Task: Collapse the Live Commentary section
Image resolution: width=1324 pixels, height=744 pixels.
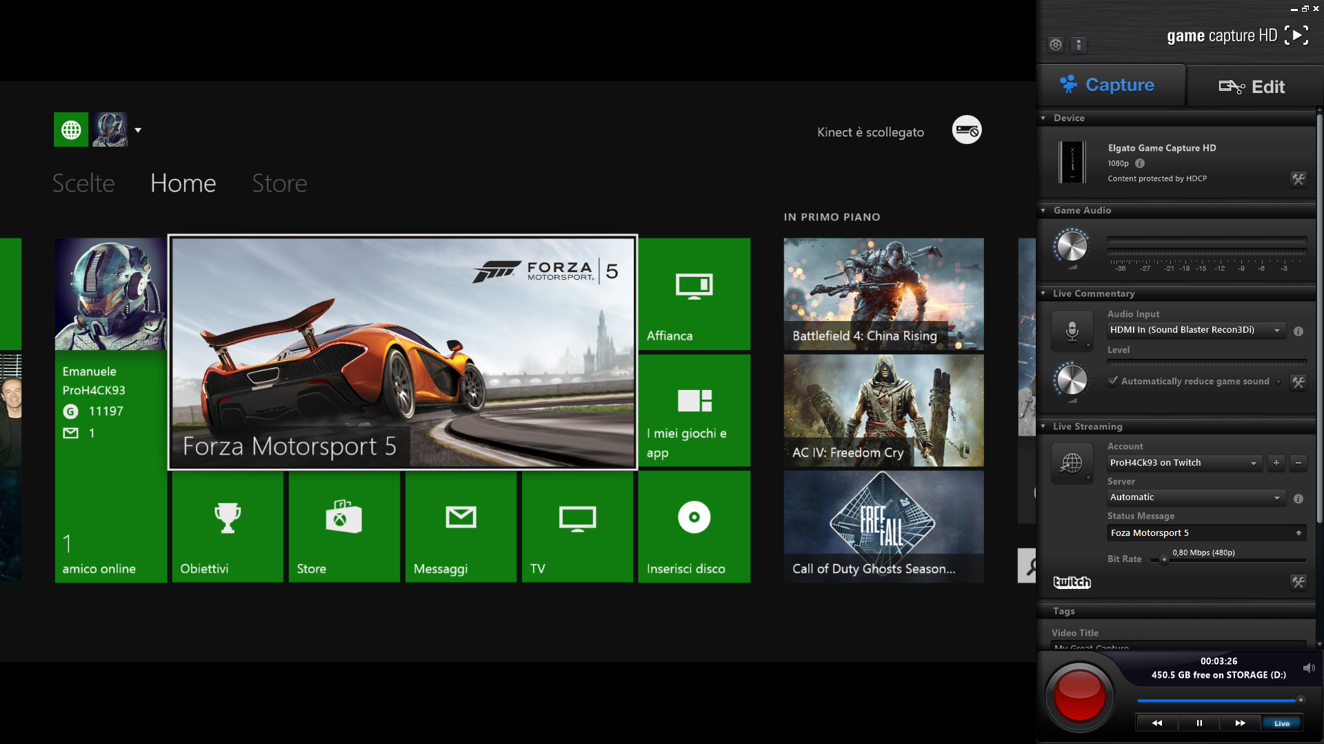Action: [x=1043, y=294]
